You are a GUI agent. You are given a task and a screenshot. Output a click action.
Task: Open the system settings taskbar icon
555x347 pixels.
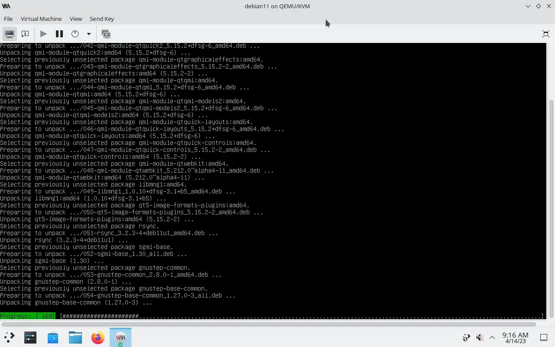[30, 337]
